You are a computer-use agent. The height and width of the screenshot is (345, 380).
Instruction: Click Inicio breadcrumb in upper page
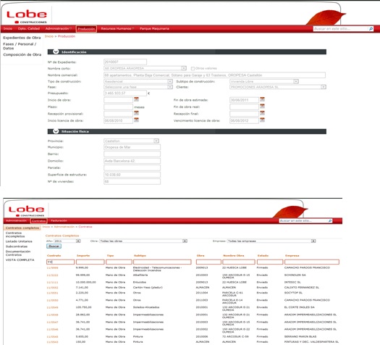click(x=49, y=36)
